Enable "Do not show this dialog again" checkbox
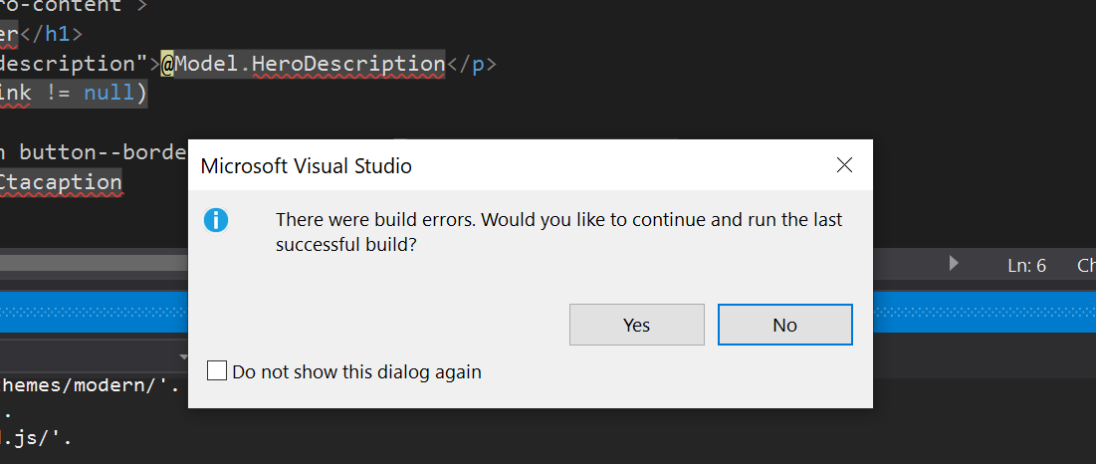 [x=217, y=371]
